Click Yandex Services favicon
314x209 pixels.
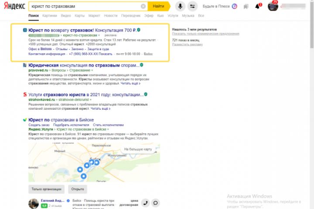click(x=25, y=120)
